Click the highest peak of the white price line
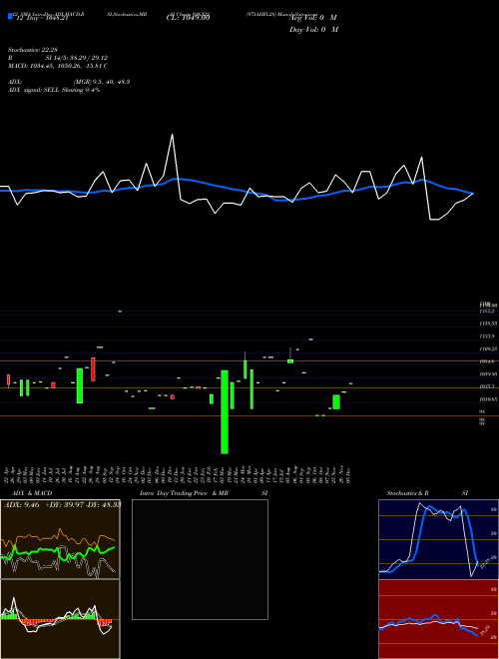The width and height of the screenshot is (499, 659). (x=172, y=135)
